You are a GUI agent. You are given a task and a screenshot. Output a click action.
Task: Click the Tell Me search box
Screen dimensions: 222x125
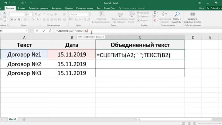point(133,8)
